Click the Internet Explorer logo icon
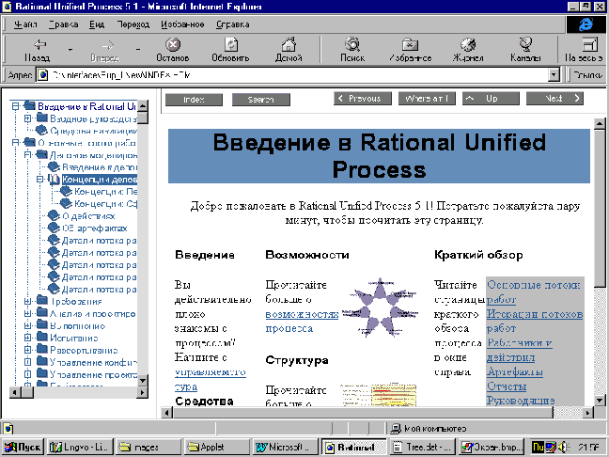 point(586,24)
